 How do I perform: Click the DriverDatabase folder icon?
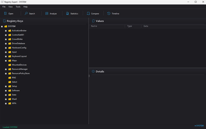point(10,43)
